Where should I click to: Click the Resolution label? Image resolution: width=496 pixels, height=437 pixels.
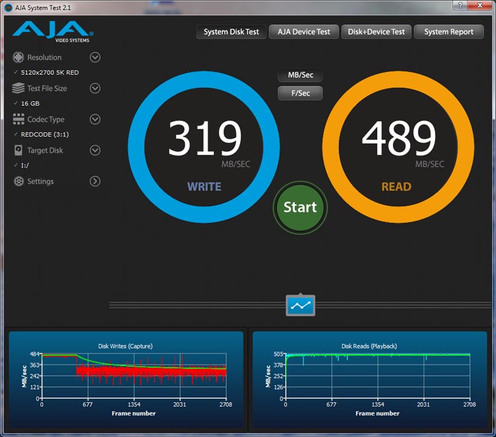click(44, 58)
